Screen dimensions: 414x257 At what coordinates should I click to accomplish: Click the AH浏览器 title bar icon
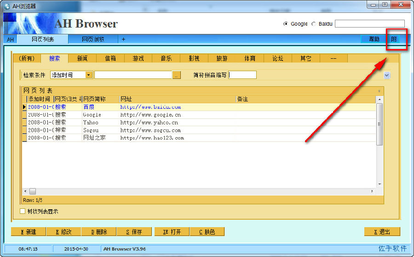pos(7,6)
